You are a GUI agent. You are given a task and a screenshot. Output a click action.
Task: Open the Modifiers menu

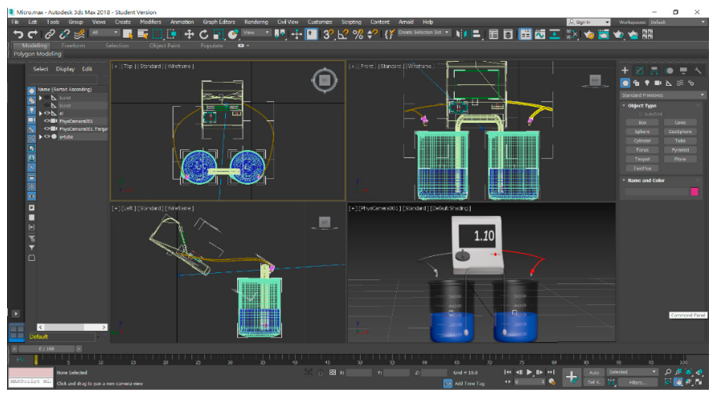tap(150, 22)
